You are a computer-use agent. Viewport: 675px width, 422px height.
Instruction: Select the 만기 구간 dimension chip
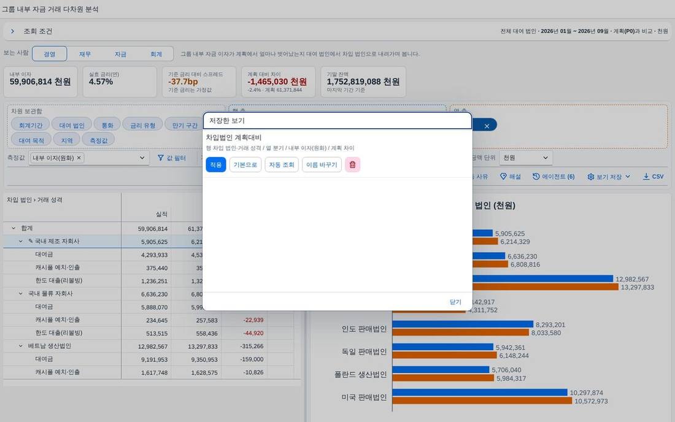(x=185, y=125)
